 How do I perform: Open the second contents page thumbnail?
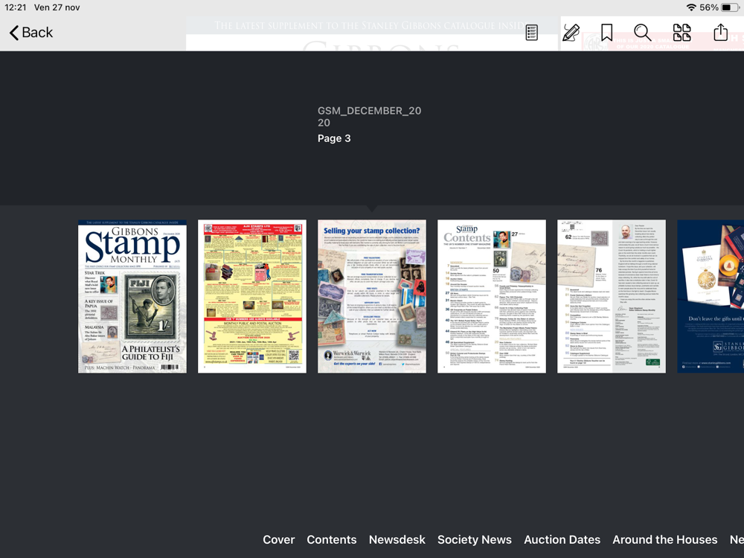611,296
